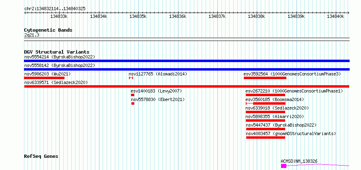Open nsv5447437 (ByrskaBishop2022) label
The image size is (361, 170).
point(281,125)
